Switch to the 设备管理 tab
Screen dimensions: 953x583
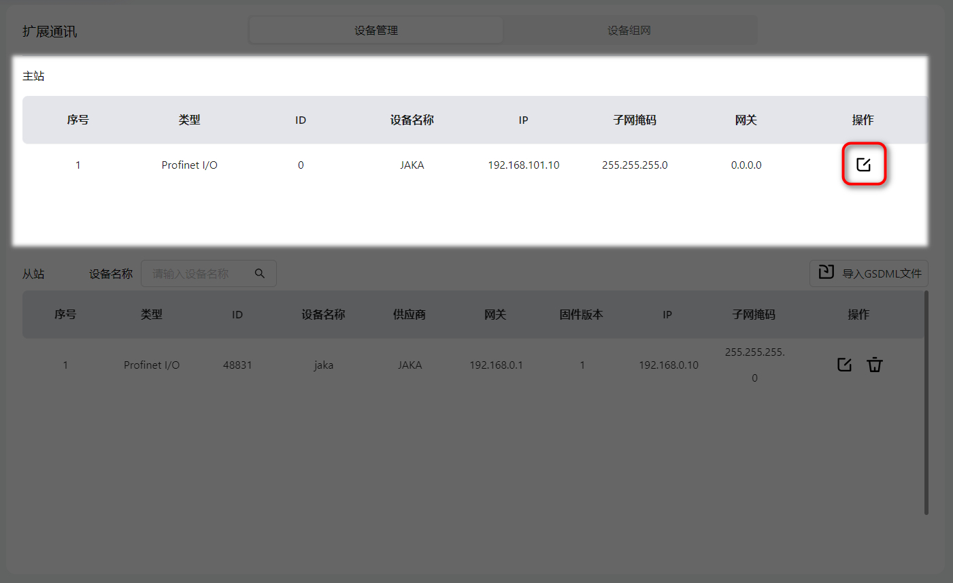tap(376, 31)
